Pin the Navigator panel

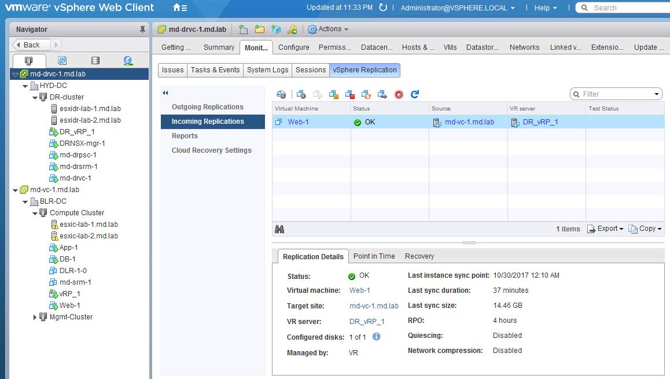click(142, 30)
